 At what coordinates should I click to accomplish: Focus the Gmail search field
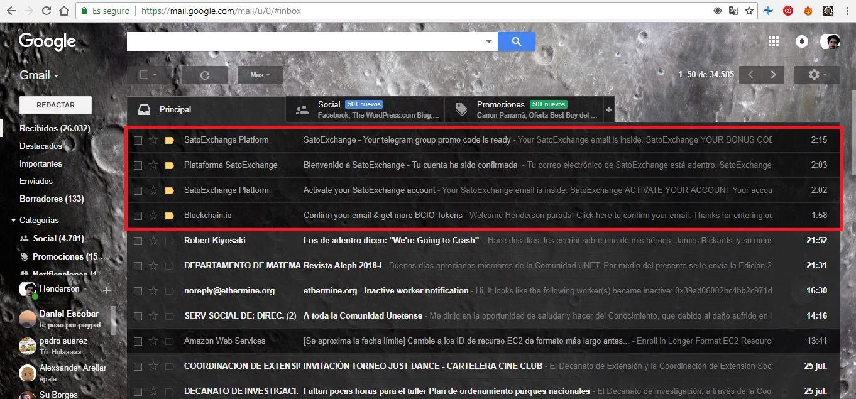click(x=305, y=41)
